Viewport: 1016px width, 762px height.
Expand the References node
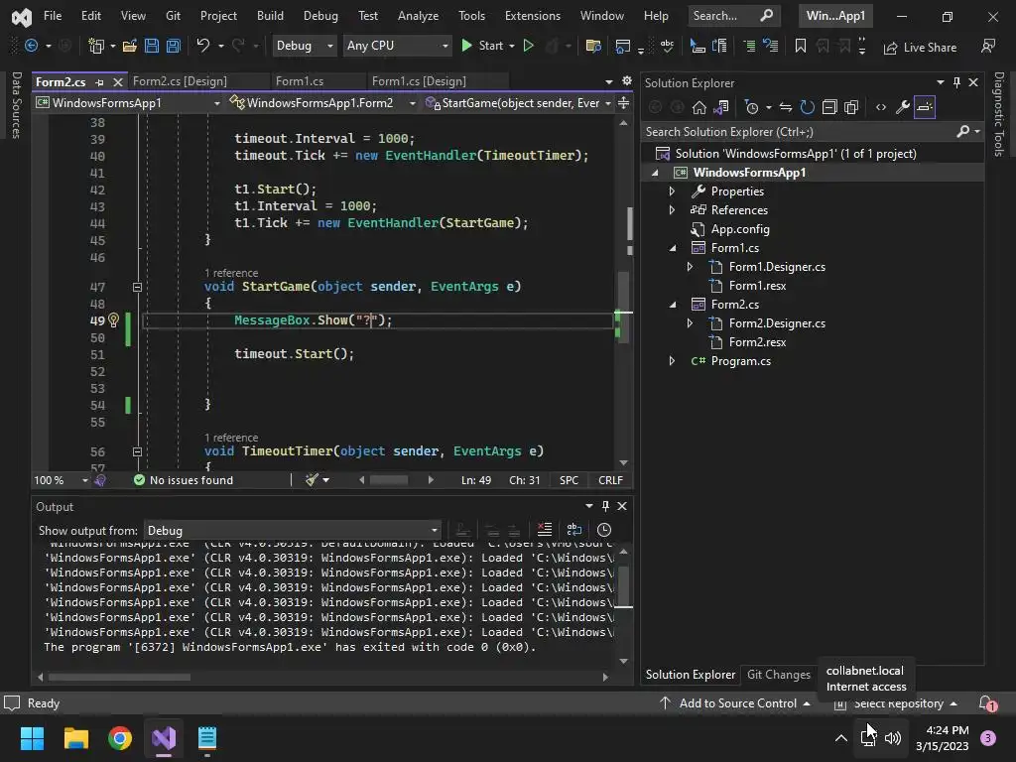(x=672, y=210)
